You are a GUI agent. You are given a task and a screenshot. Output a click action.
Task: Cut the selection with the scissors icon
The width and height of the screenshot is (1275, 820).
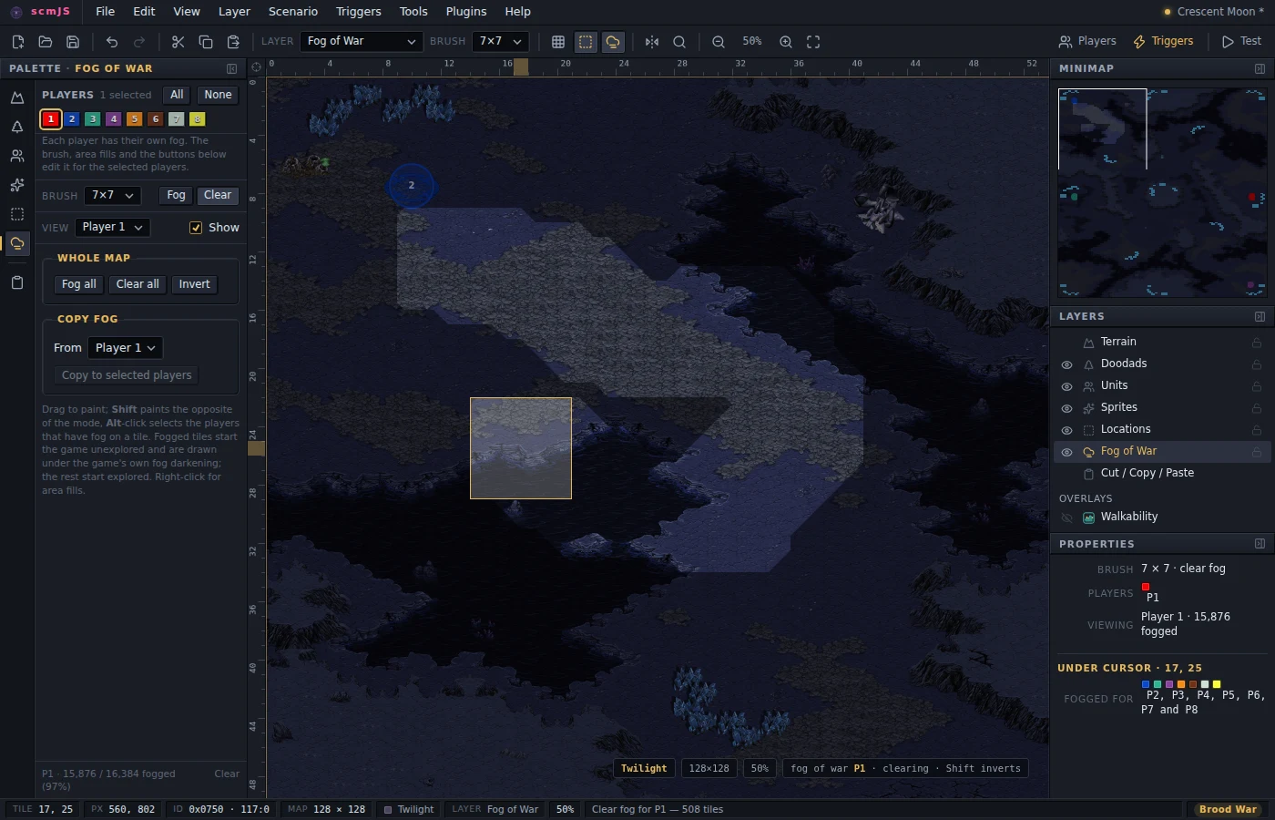tap(178, 42)
